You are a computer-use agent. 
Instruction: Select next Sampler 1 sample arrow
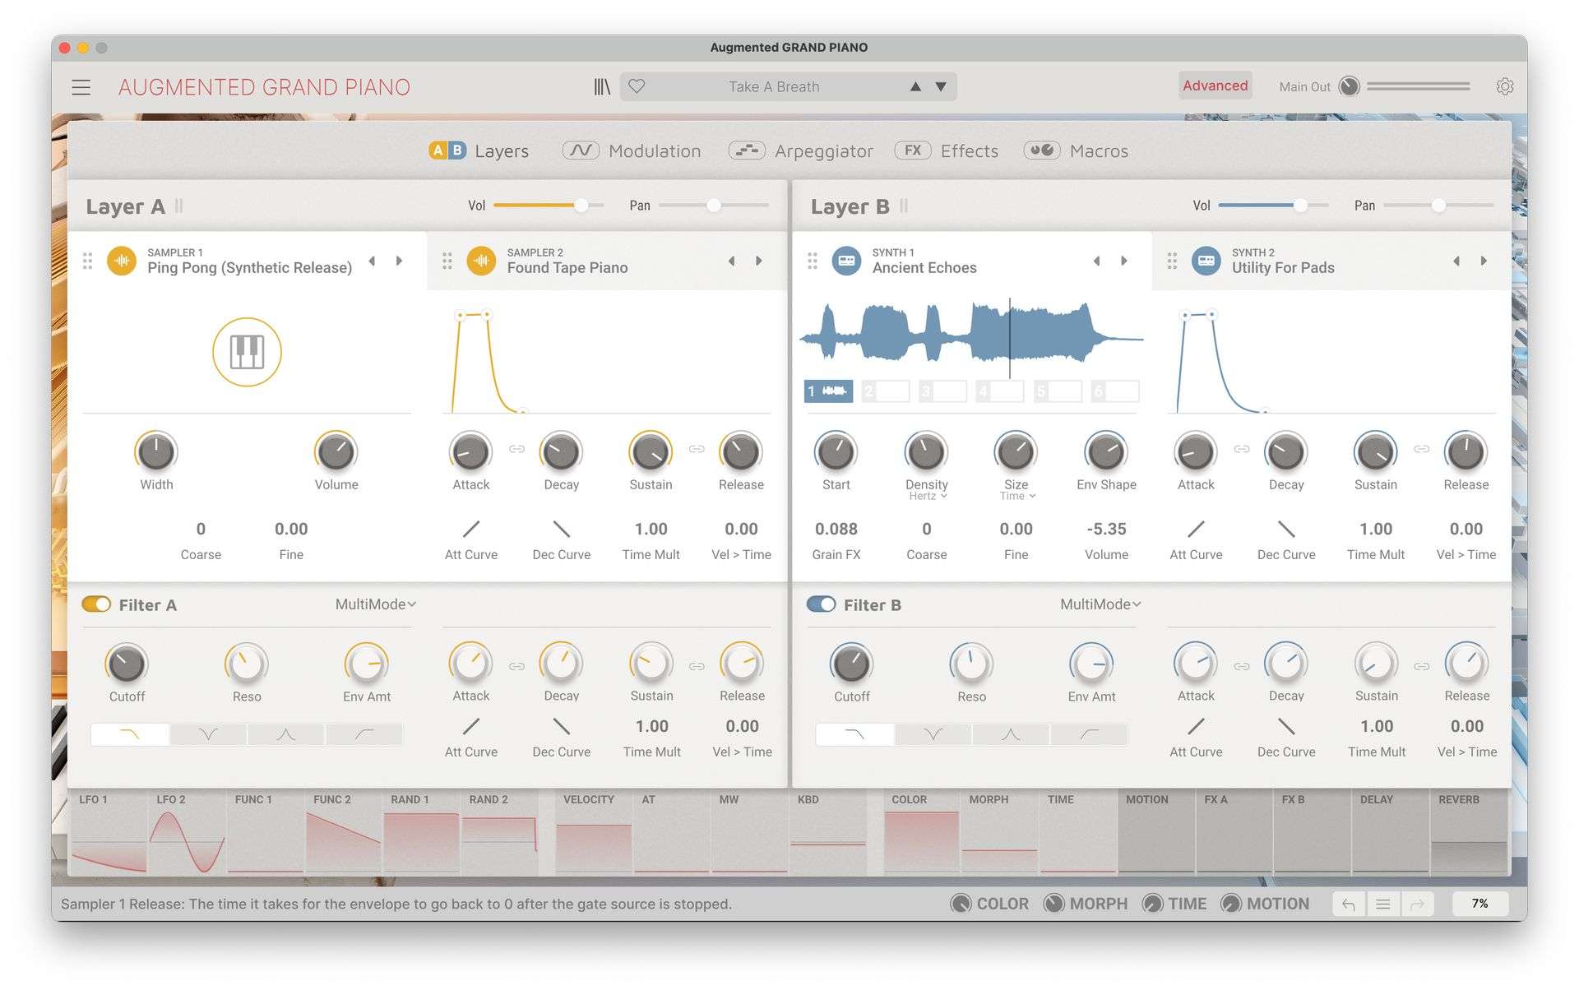click(400, 261)
